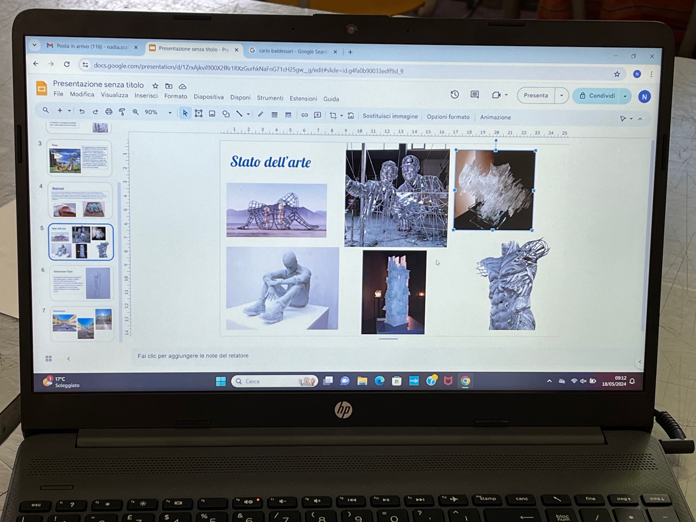Open the search menus magnifier icon
The height and width of the screenshot is (522, 696).
point(46,110)
